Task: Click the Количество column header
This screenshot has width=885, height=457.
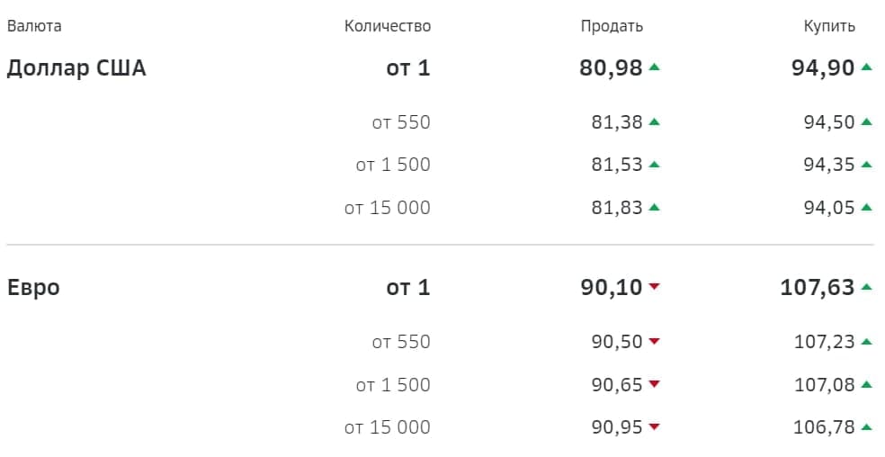Action: click(x=388, y=26)
